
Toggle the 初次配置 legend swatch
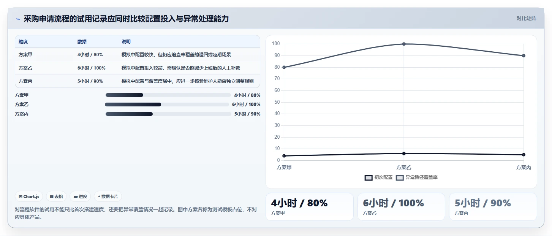[x=368, y=178]
